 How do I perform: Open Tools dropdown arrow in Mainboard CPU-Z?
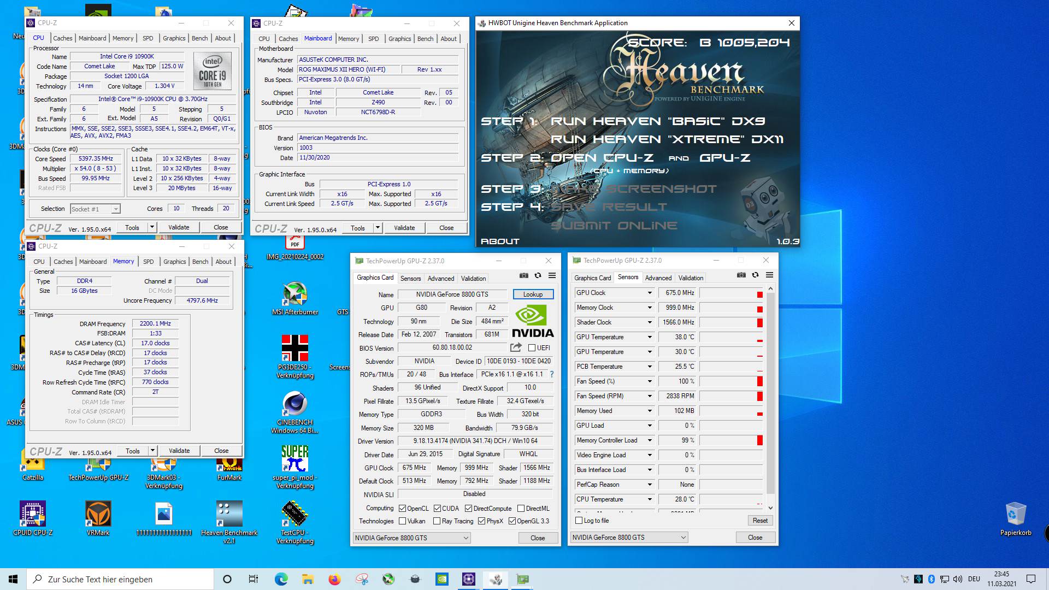378,228
